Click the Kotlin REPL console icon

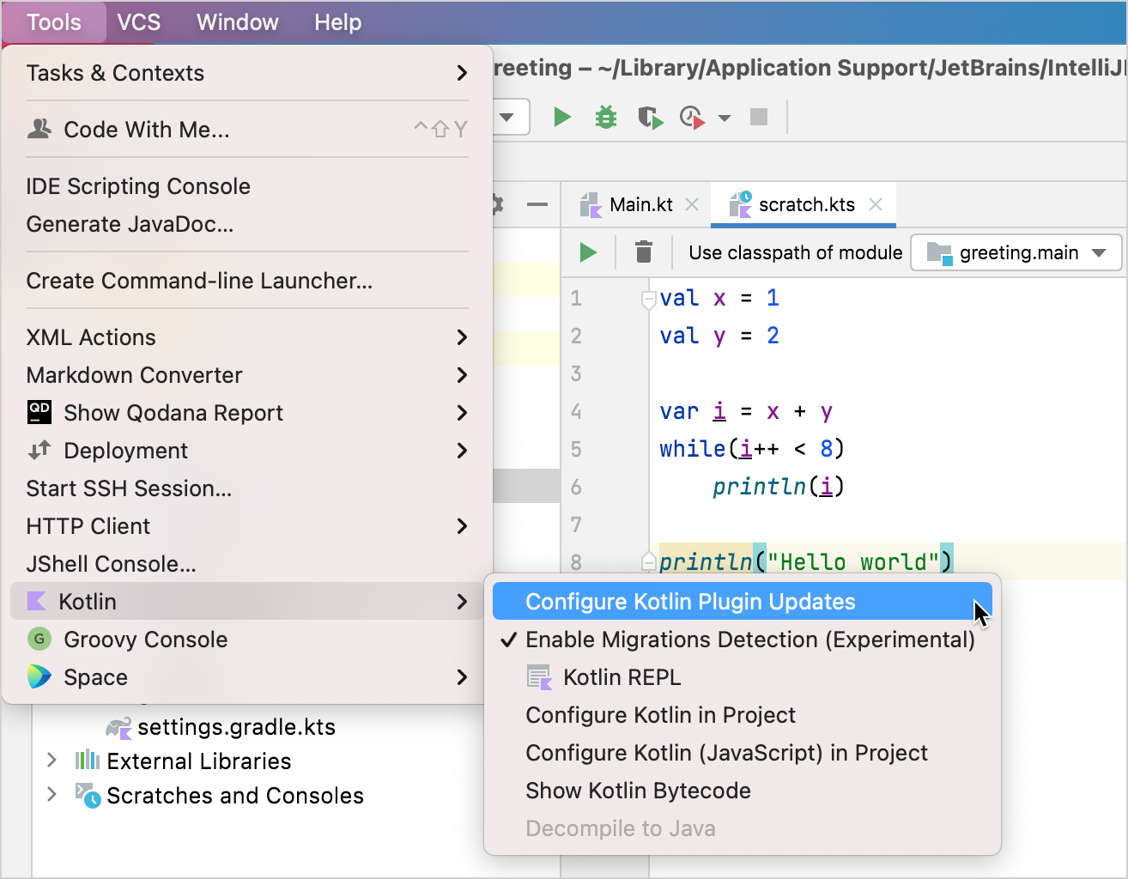click(539, 677)
